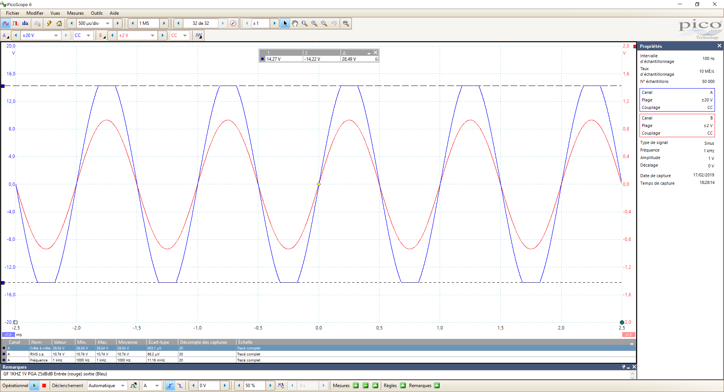
Task: Click the trigger threshold 0 V field
Action: (x=209, y=386)
